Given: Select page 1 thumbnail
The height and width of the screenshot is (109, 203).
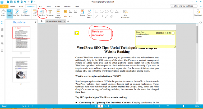Looking at the screenshot, I should [x=21, y=39].
